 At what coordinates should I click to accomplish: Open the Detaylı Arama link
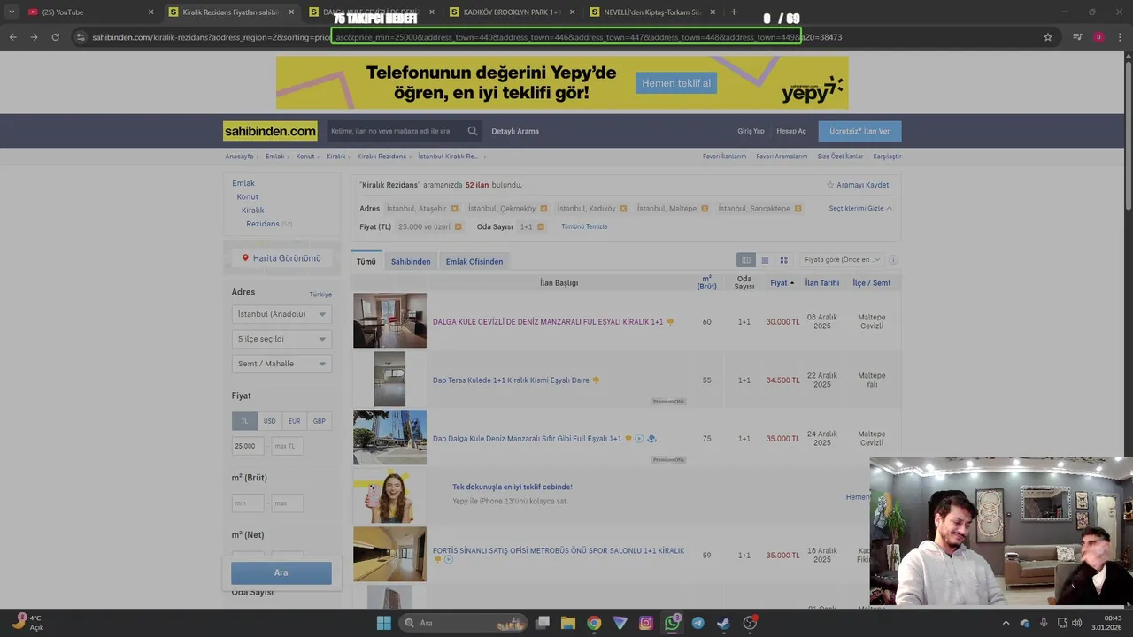[515, 131]
